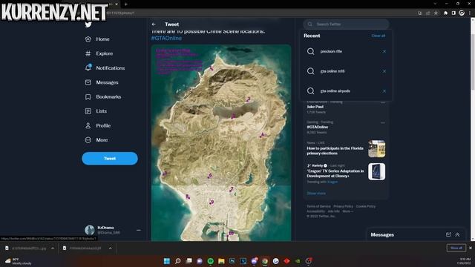The image size is (475, 267).
Task: Click Show all downloads button
Action: [x=456, y=248]
